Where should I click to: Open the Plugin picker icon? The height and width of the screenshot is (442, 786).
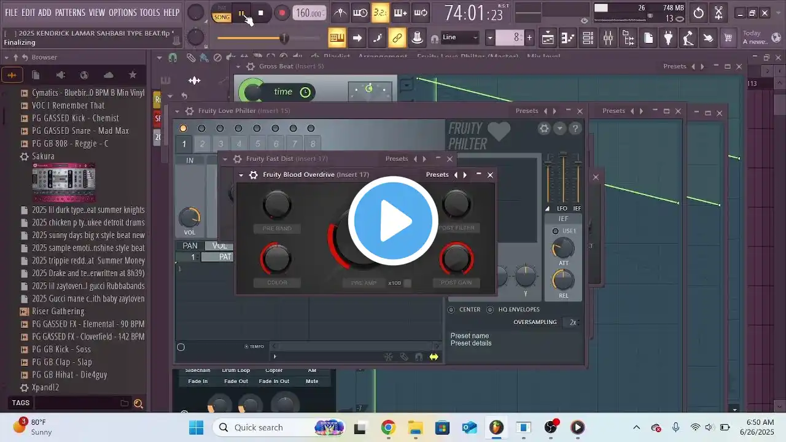[668, 38]
